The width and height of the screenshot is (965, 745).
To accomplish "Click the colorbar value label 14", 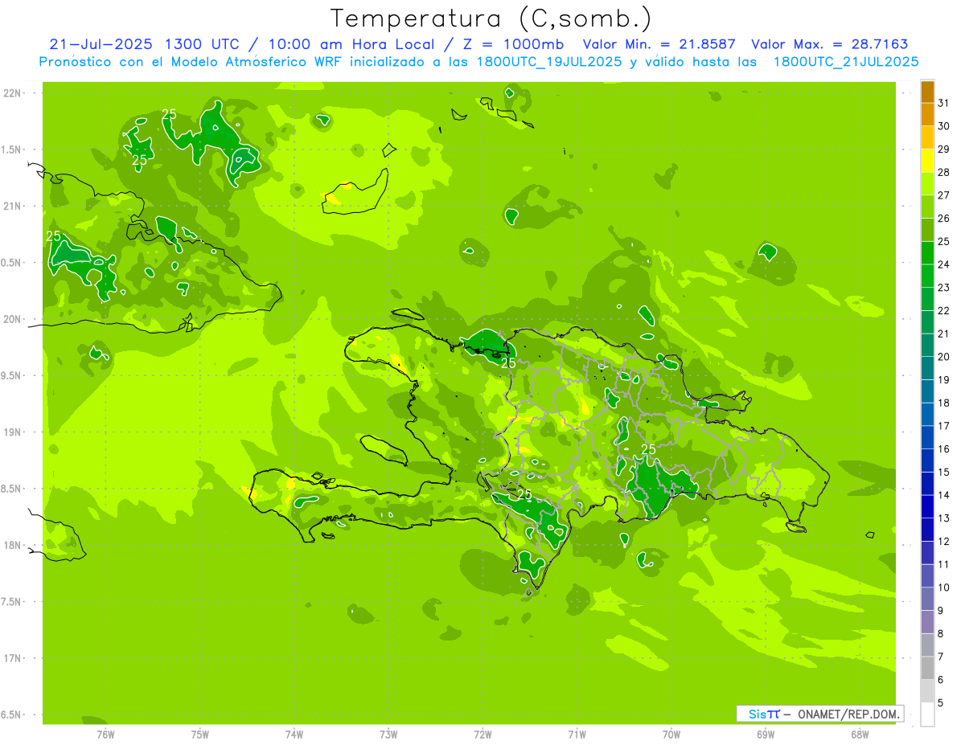I will coord(944,495).
